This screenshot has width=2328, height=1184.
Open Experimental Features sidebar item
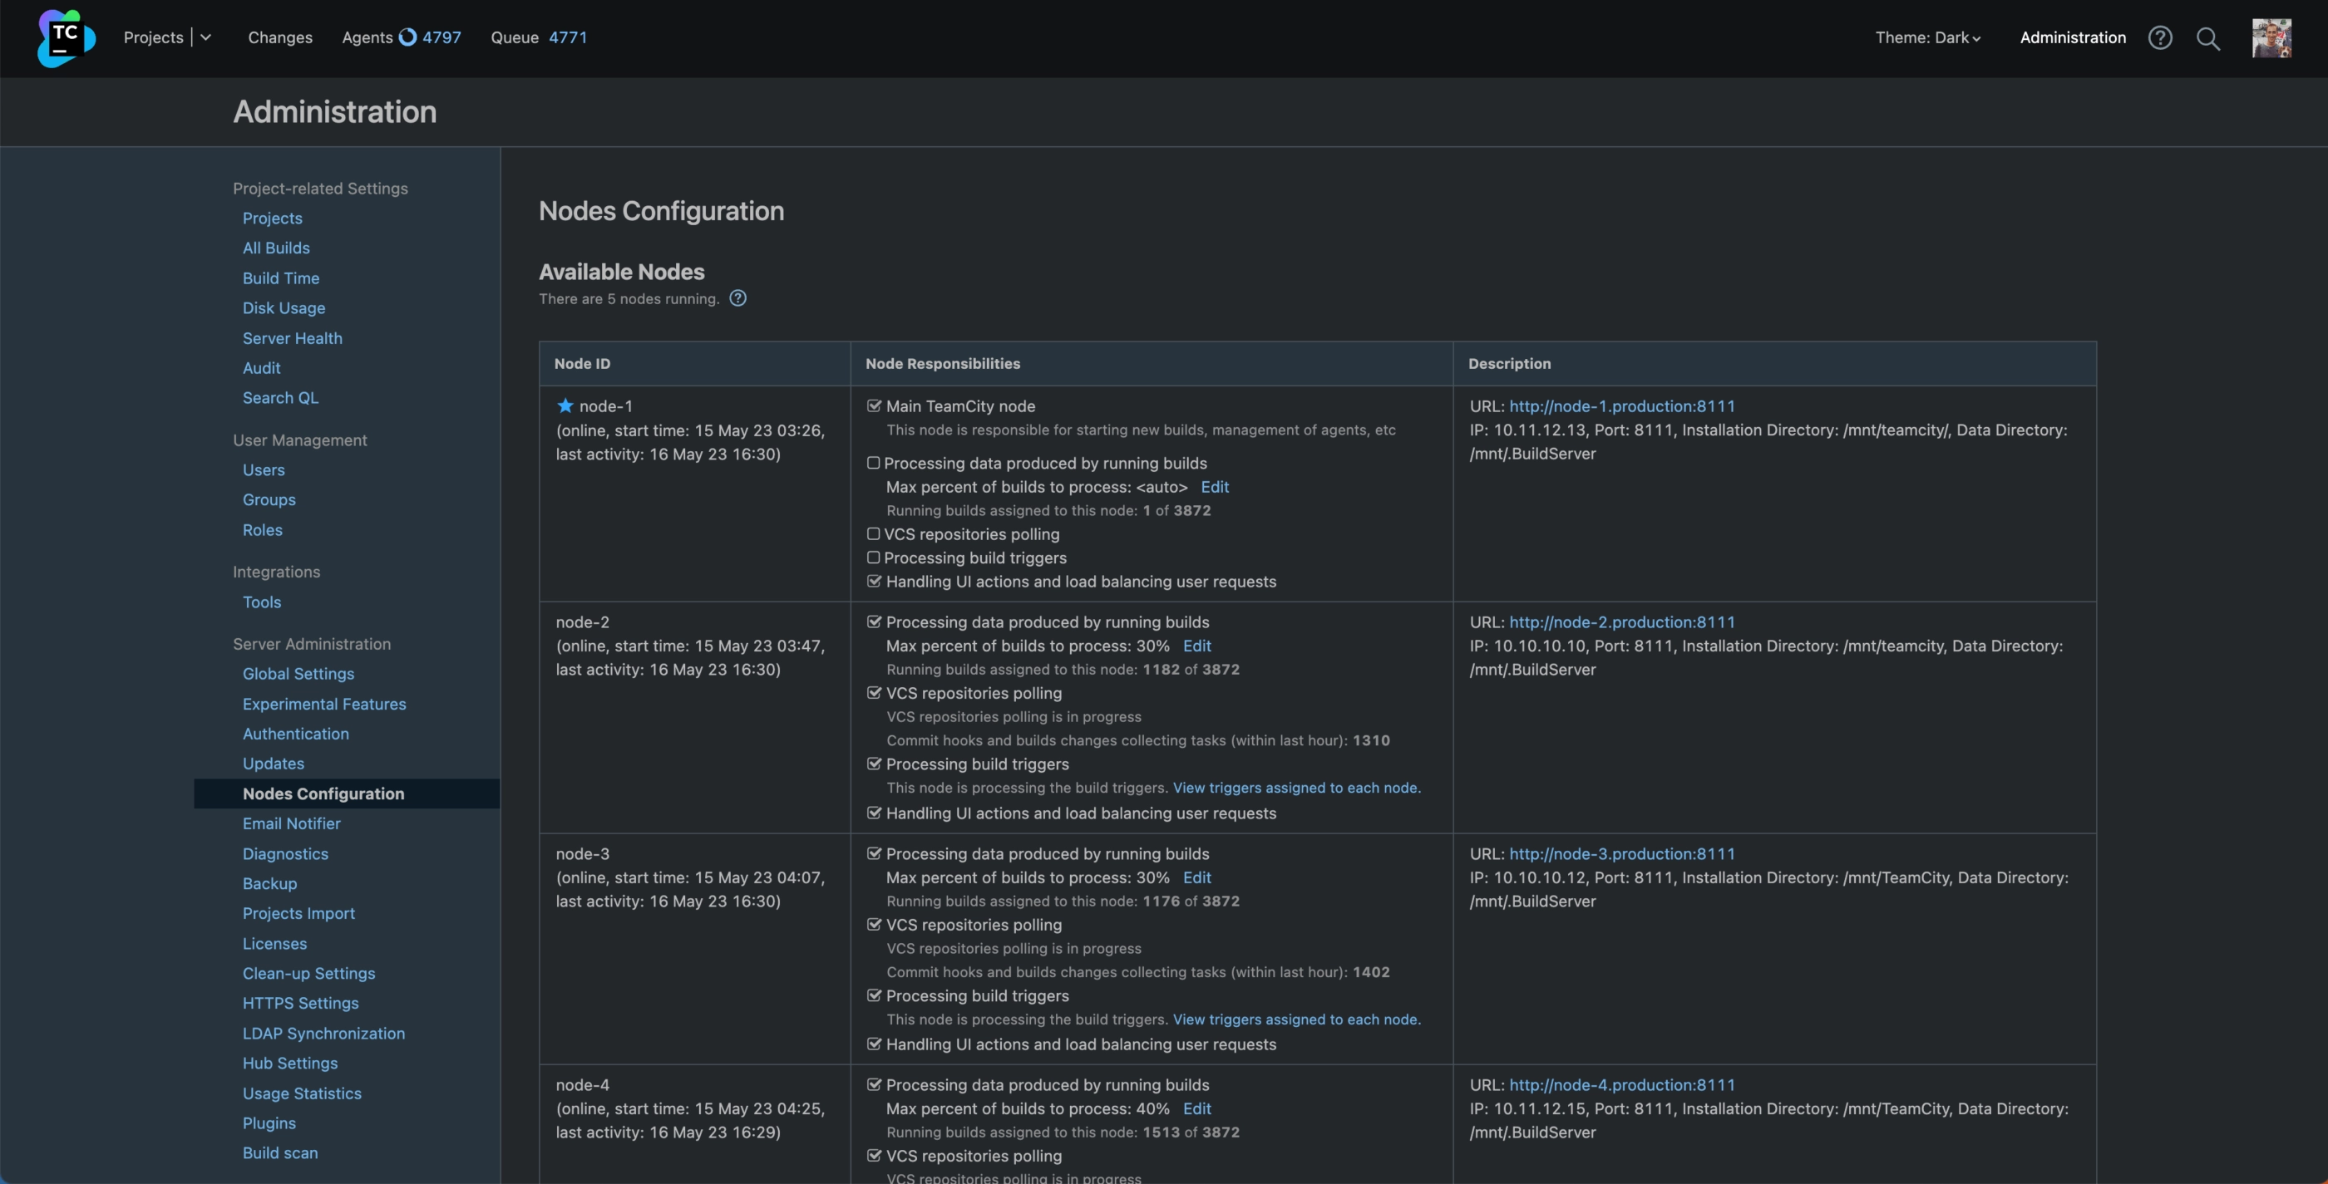323,704
